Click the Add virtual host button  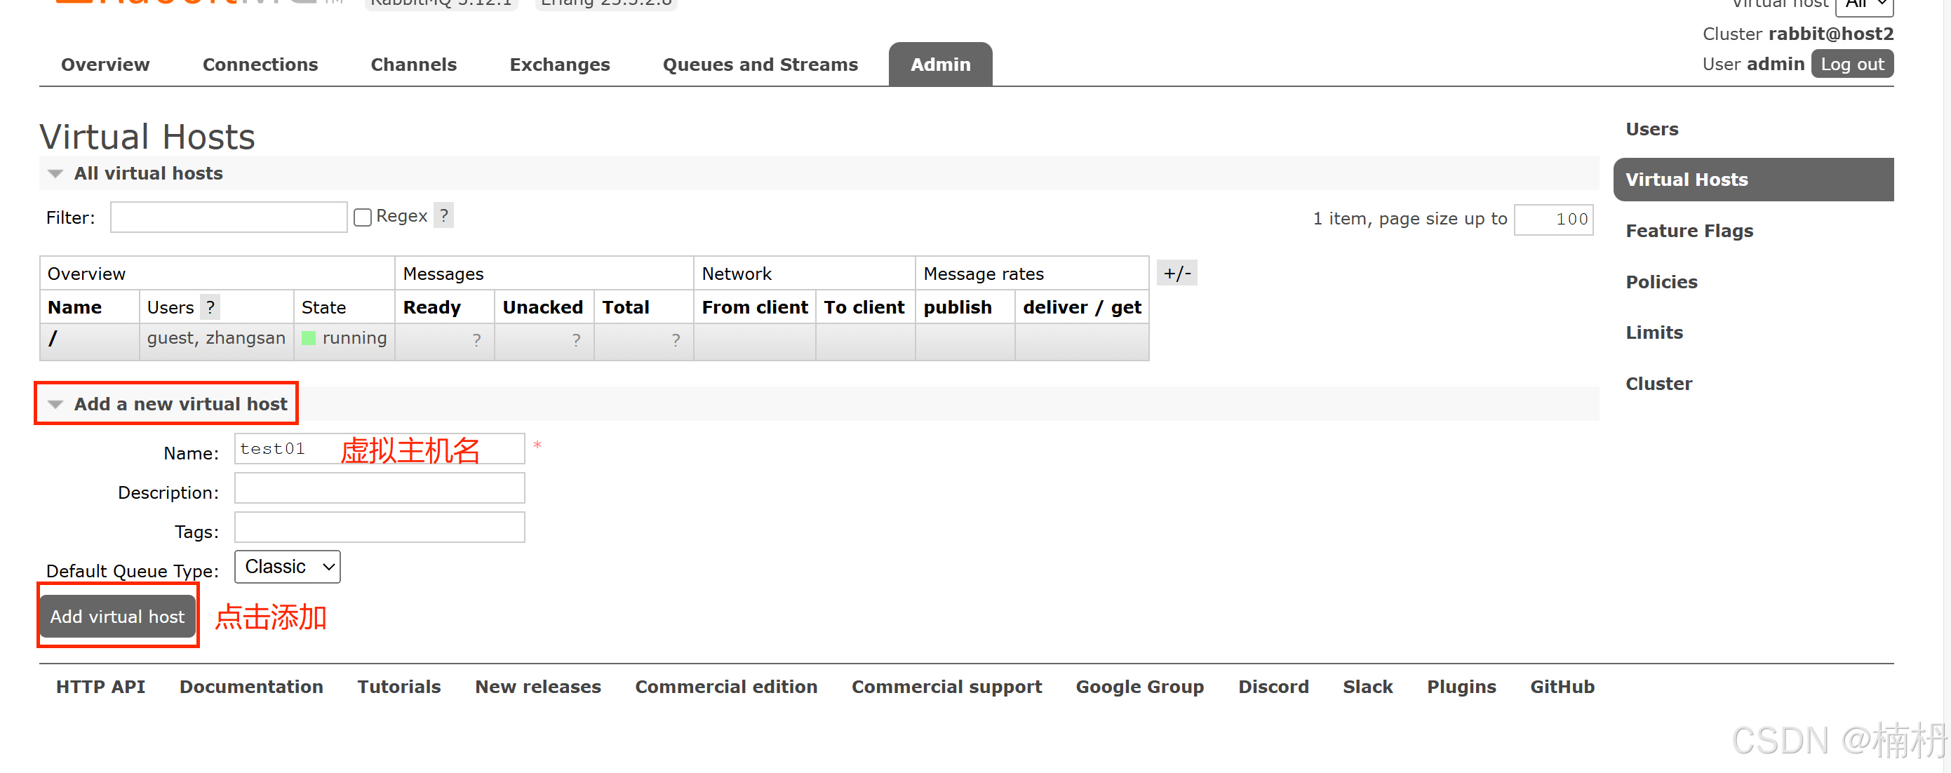pyautogui.click(x=117, y=617)
